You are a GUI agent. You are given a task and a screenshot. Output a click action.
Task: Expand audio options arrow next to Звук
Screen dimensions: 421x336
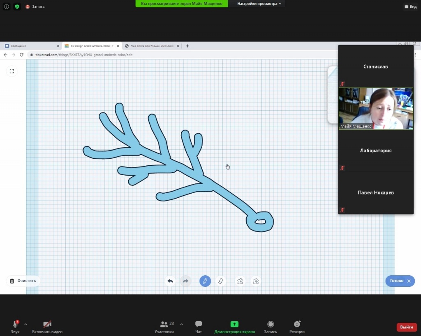(x=25, y=324)
